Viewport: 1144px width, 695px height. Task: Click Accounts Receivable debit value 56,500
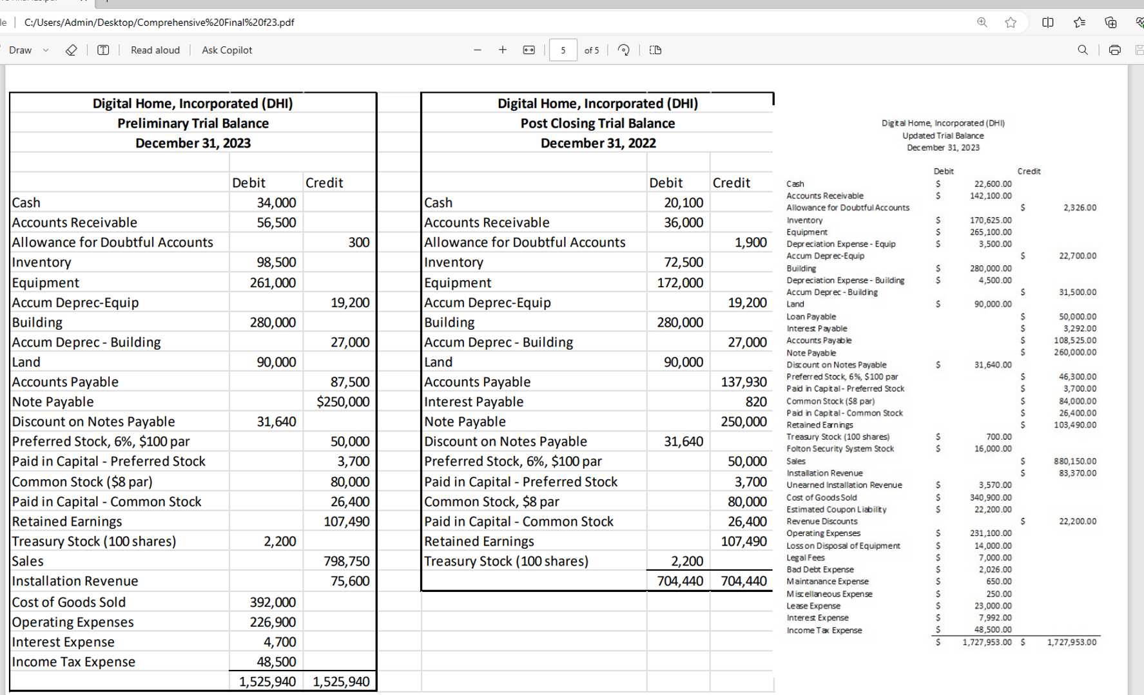click(276, 223)
